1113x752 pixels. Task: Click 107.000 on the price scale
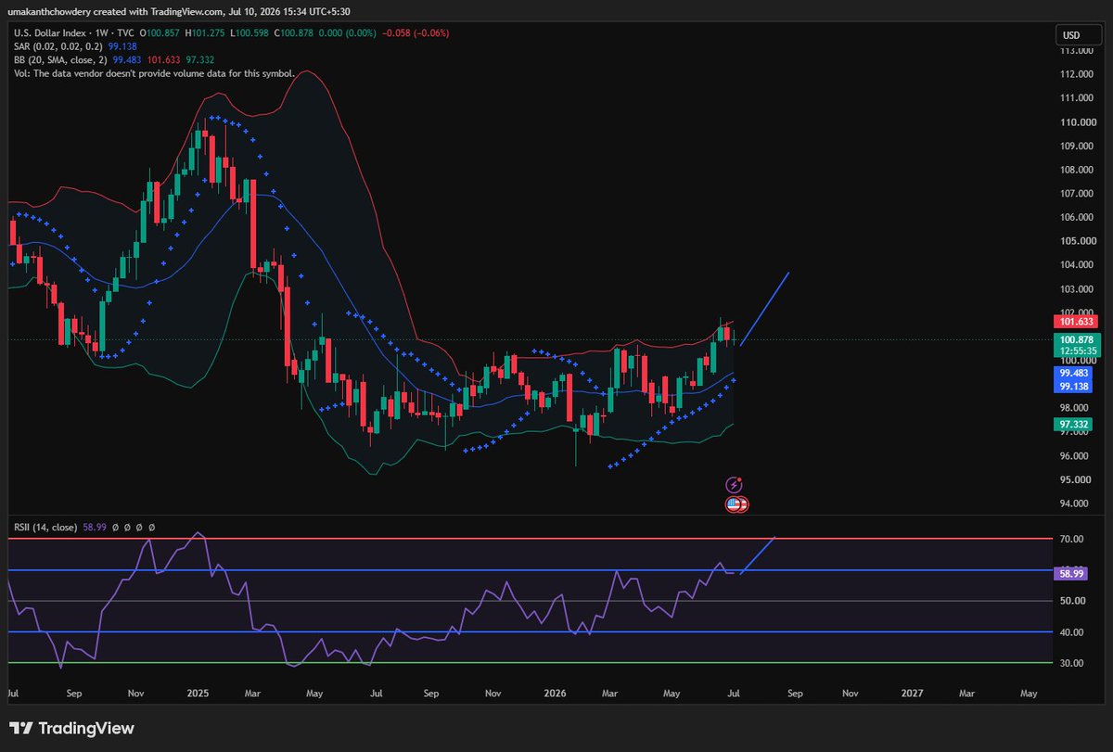click(x=1076, y=194)
